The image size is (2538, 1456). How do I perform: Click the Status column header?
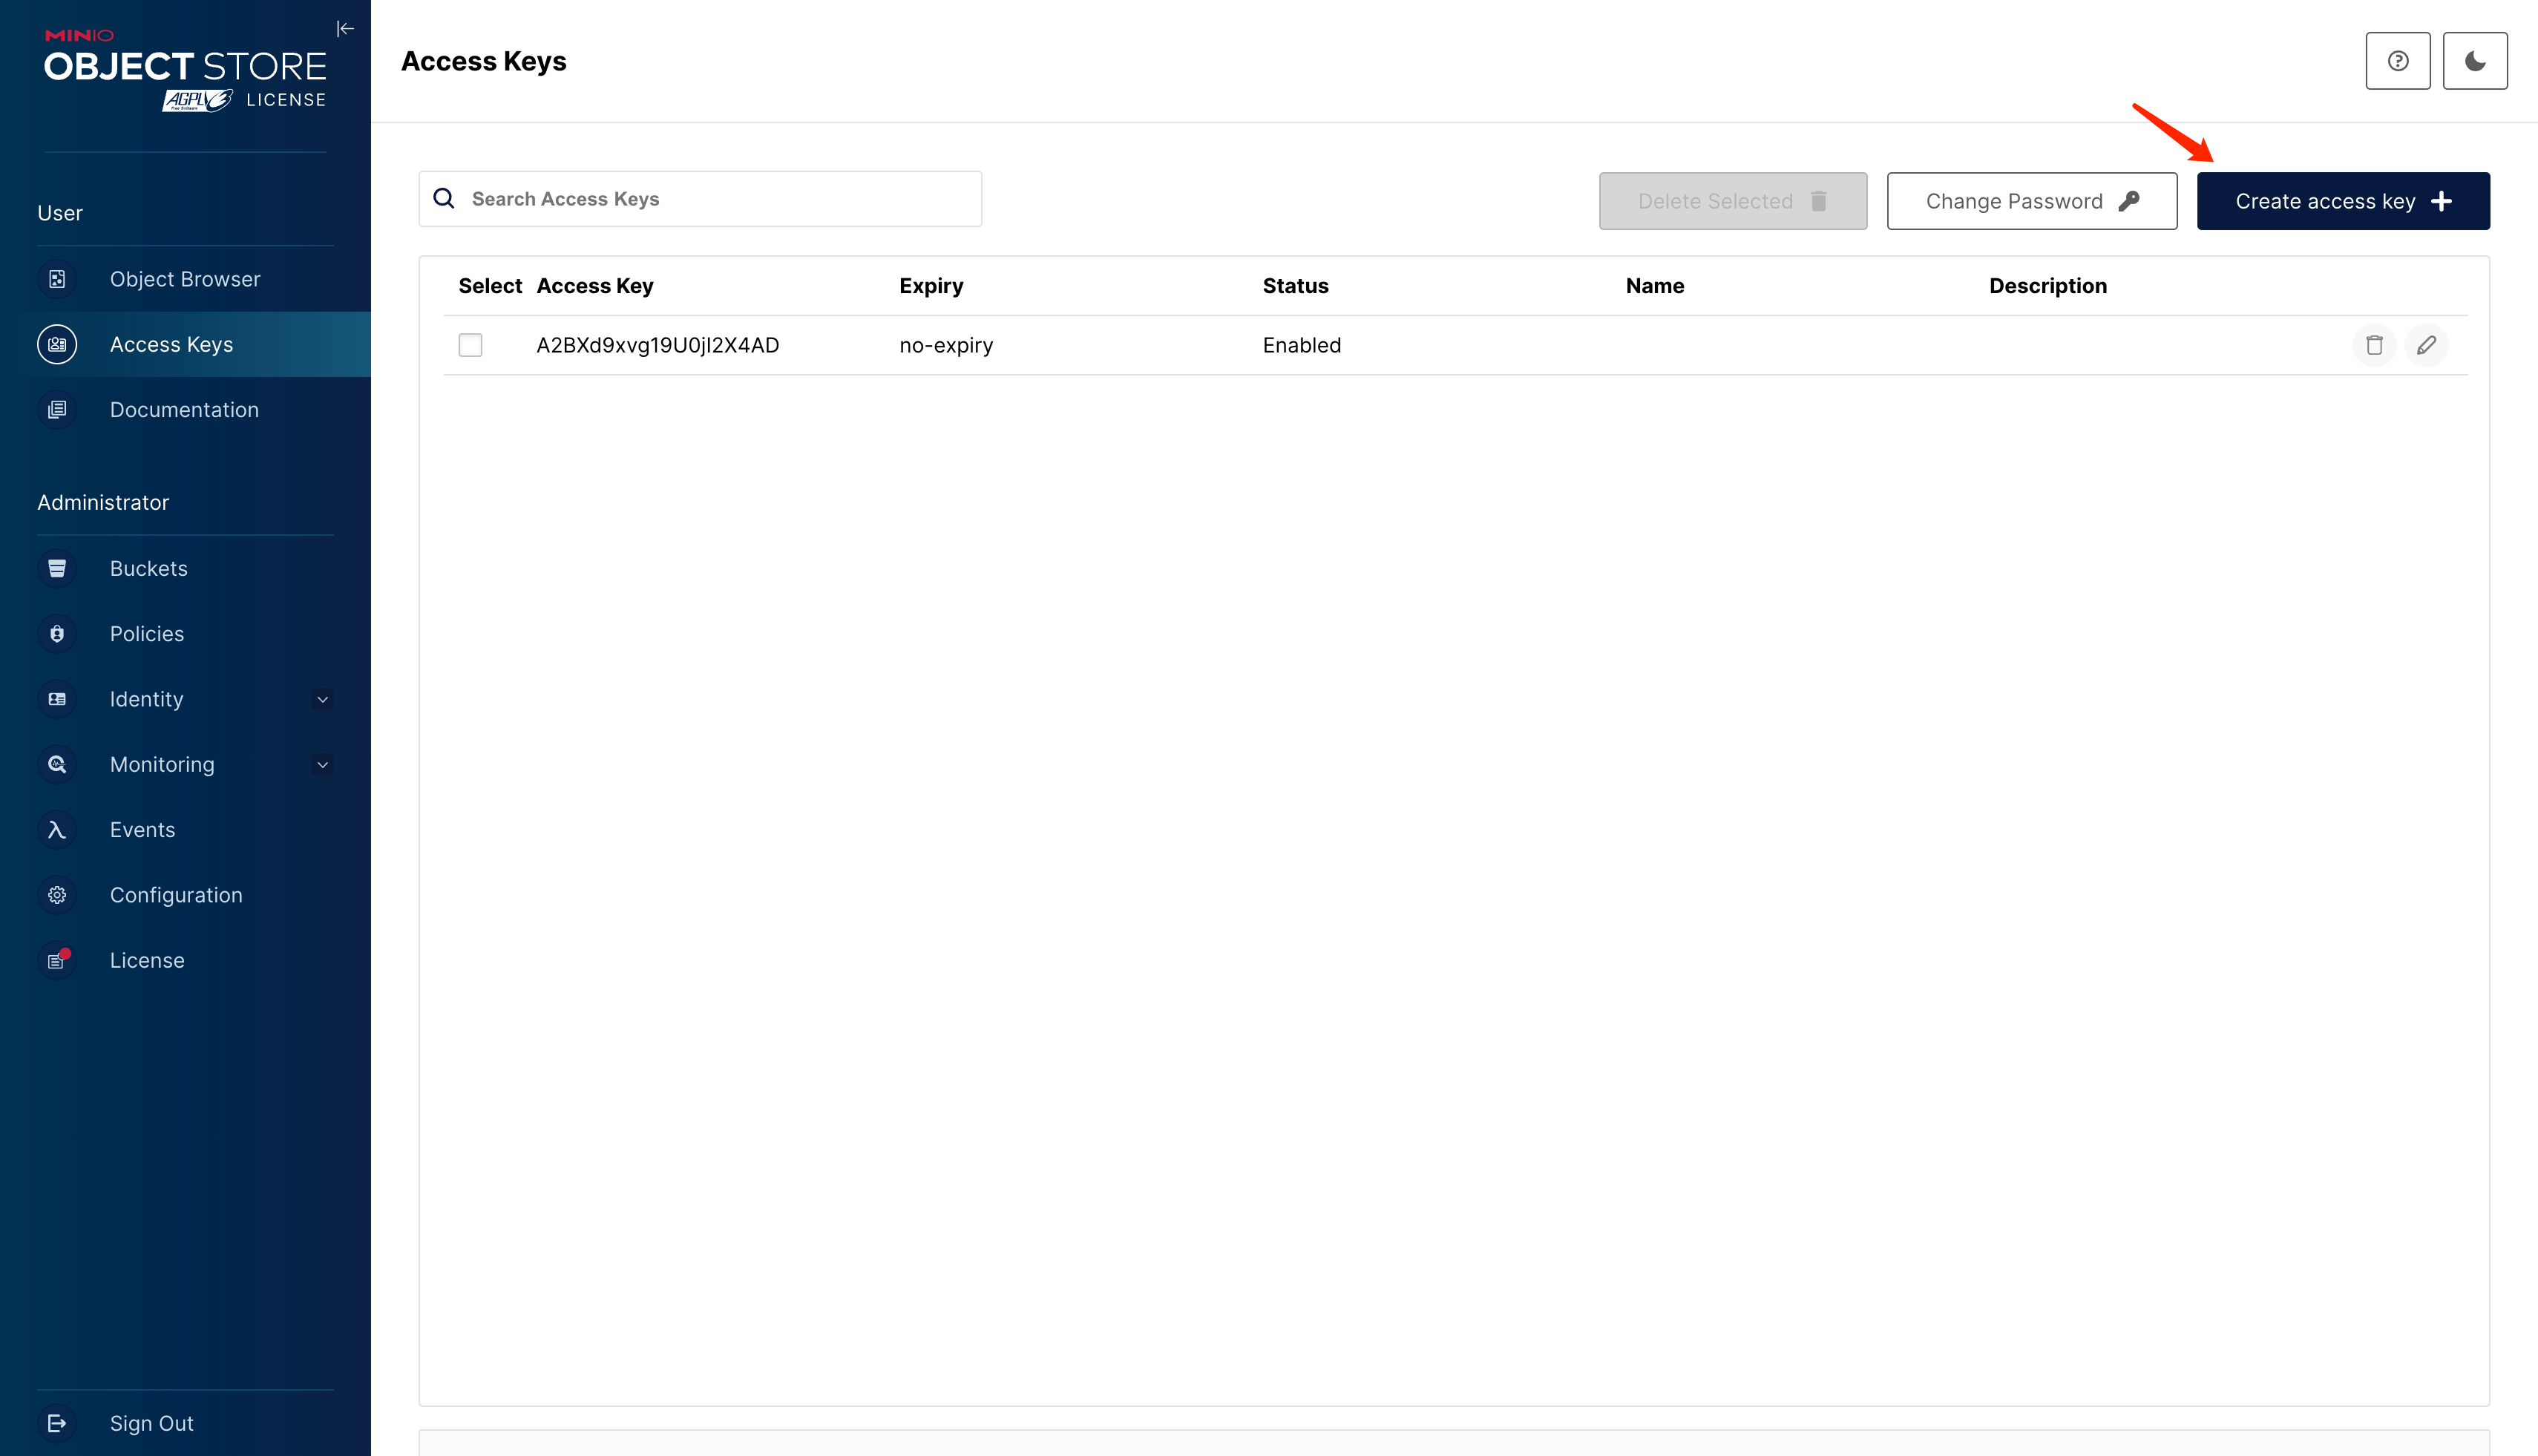tap(1296, 286)
